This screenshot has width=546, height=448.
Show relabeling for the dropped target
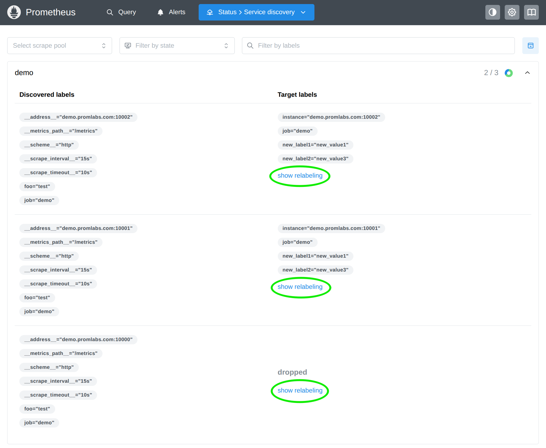[300, 390]
